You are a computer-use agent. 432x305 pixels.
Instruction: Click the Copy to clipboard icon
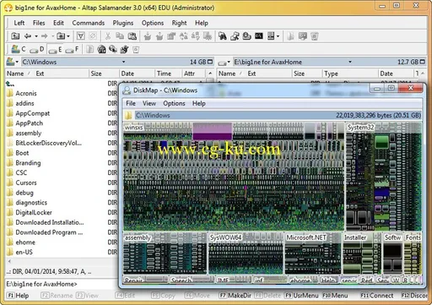click(120, 36)
